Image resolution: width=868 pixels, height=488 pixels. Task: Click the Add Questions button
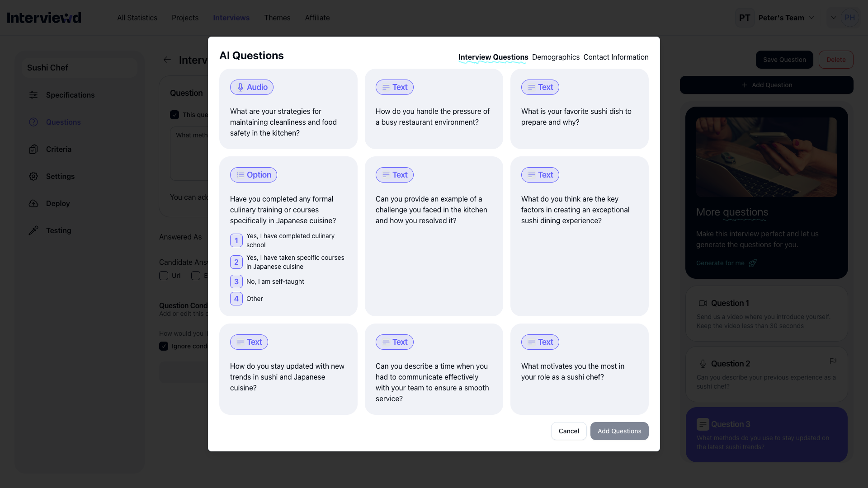click(x=619, y=431)
